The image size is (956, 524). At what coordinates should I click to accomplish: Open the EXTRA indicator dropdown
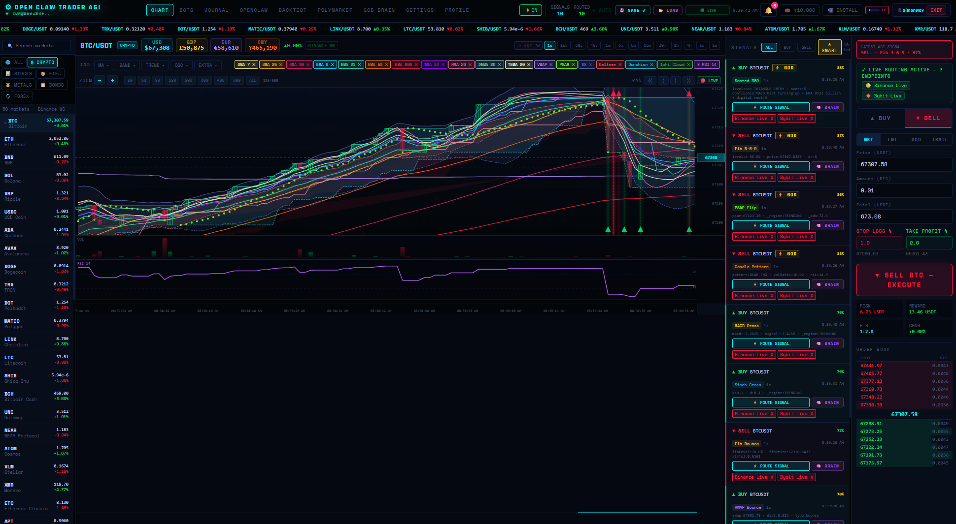click(x=207, y=65)
